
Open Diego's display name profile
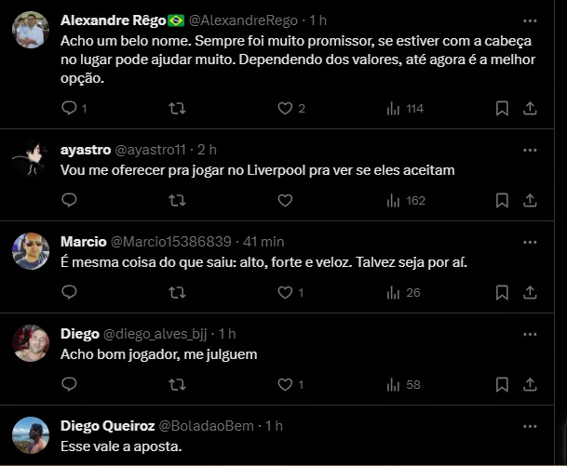79,333
